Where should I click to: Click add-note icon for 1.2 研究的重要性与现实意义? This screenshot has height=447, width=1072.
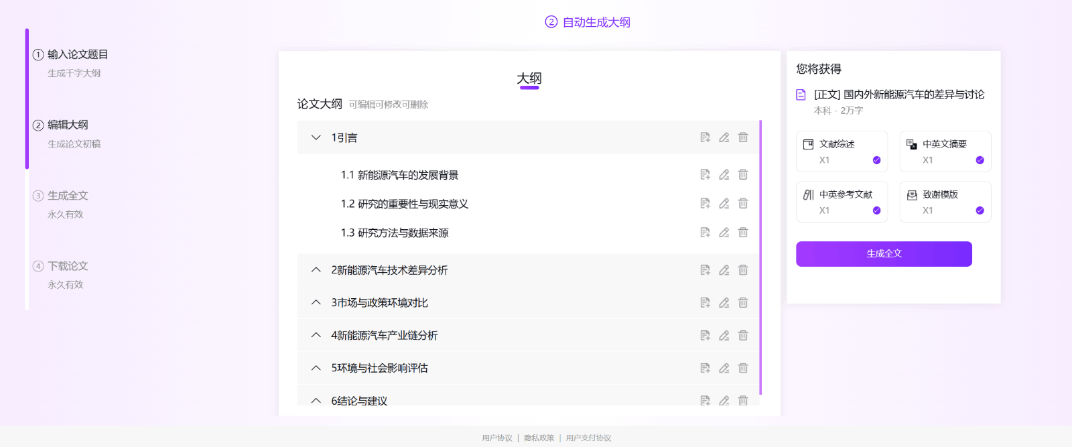[705, 204]
